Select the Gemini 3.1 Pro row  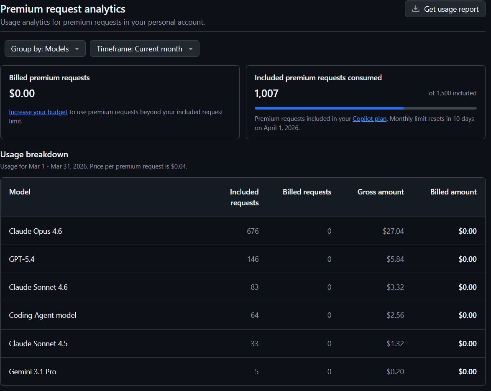33,372
